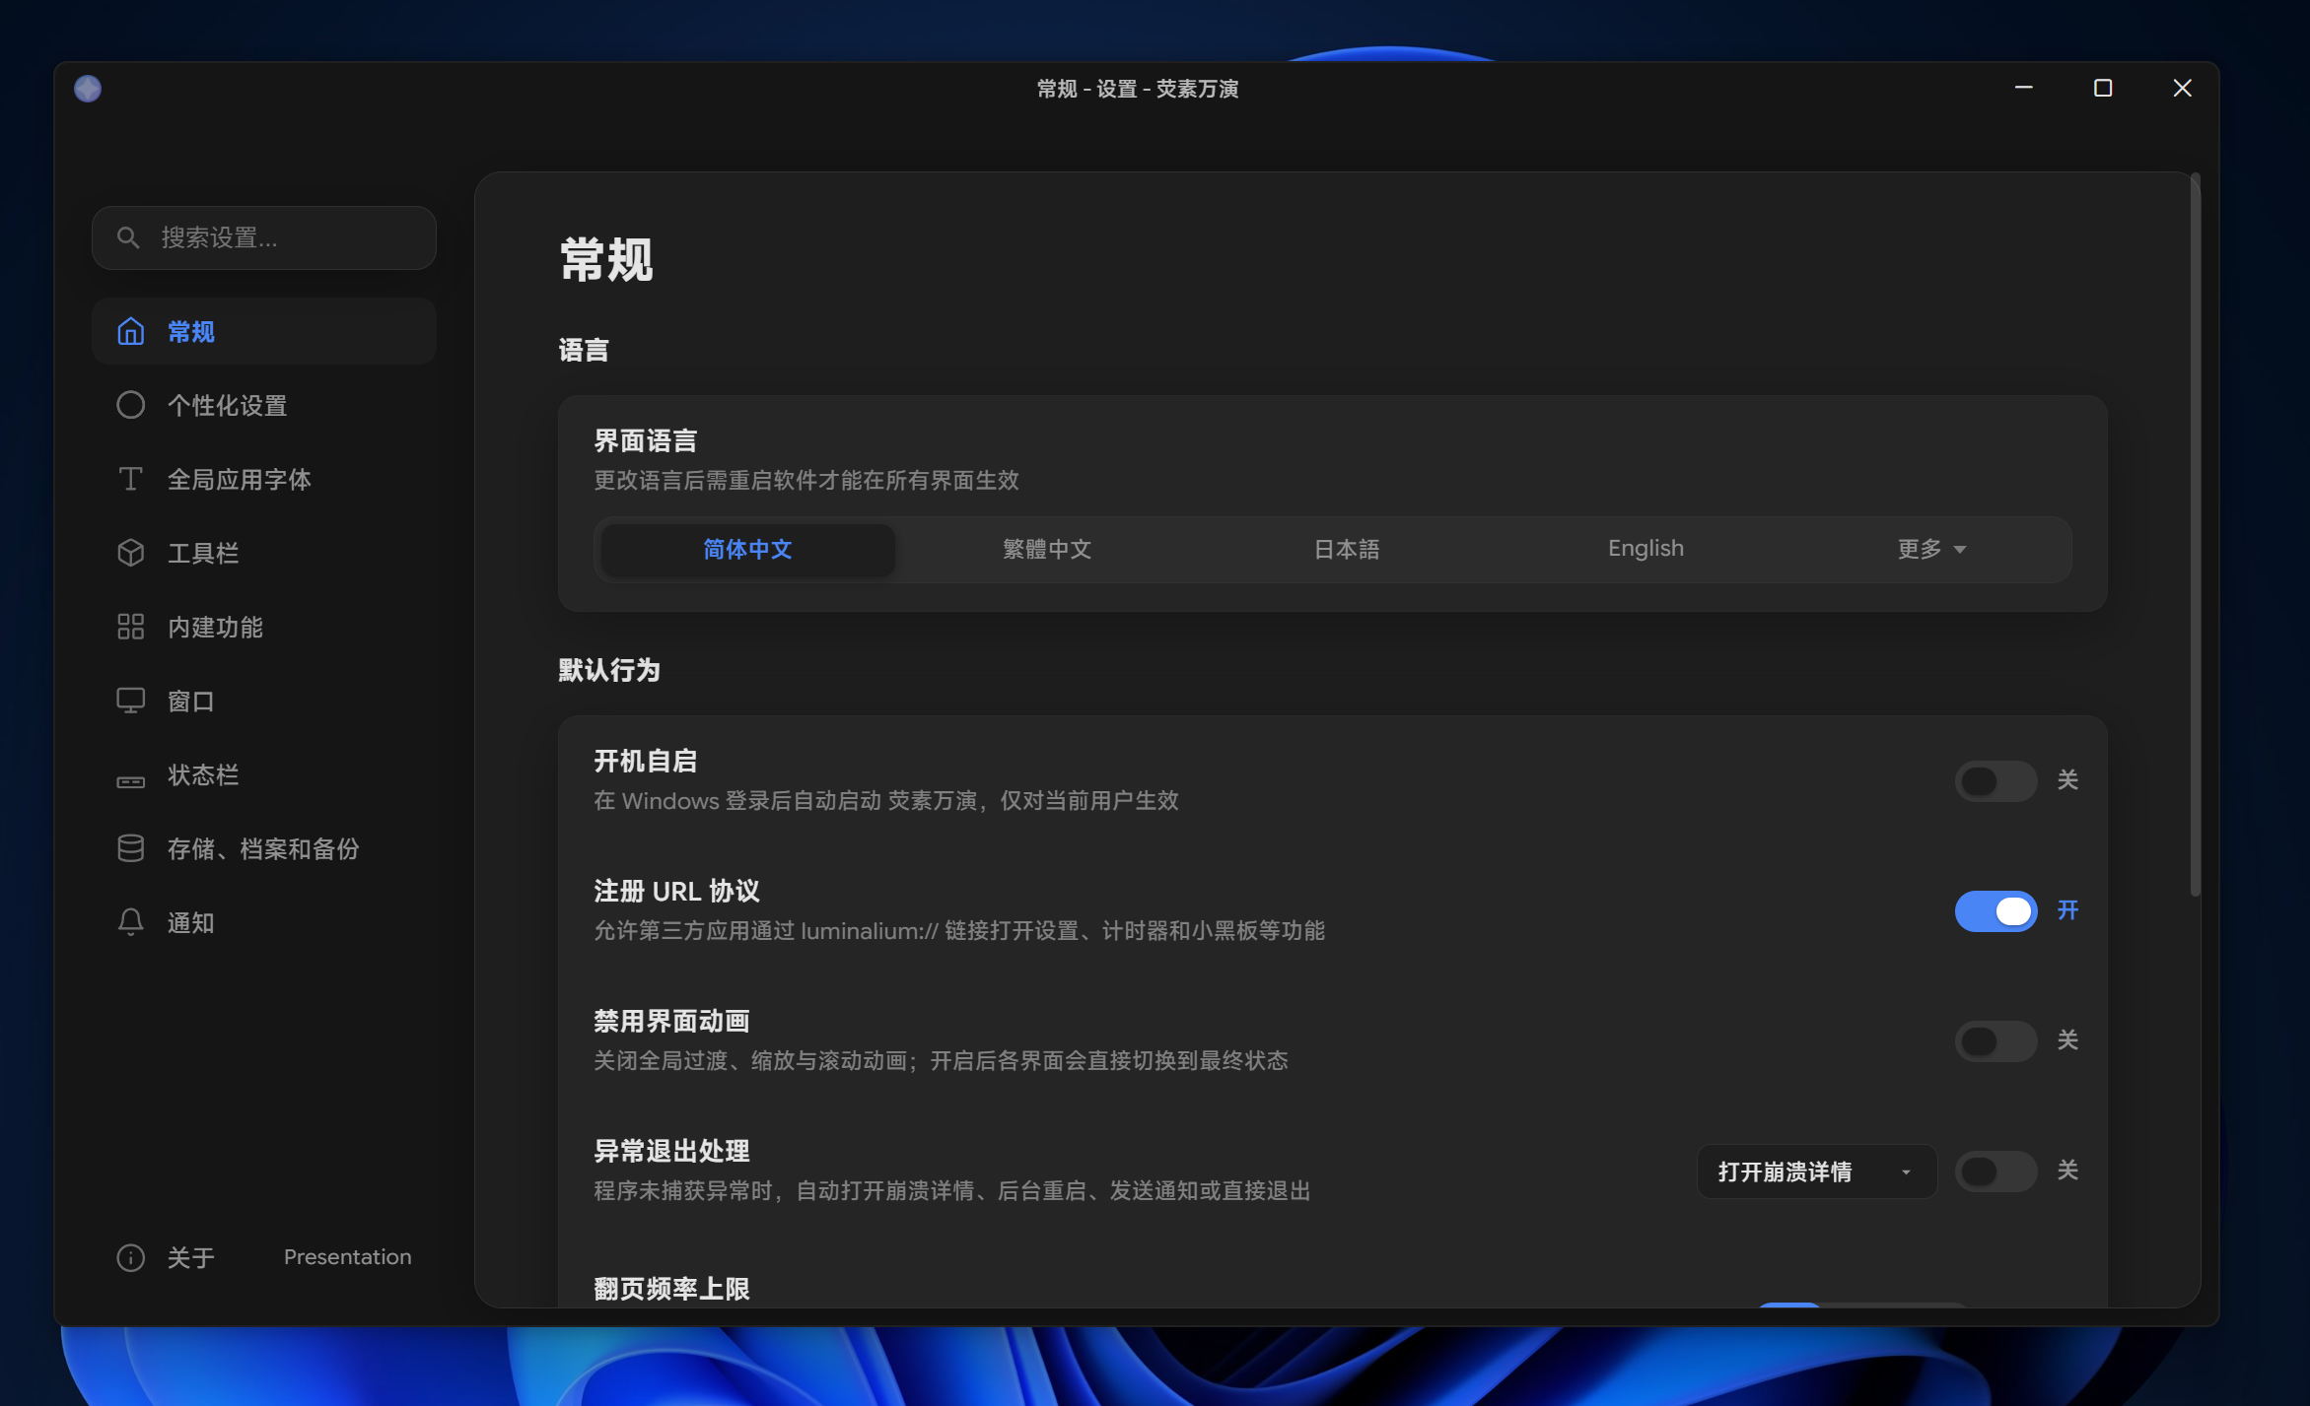Toggle the 异常退出处理 switch
Screen dimensions: 2310x1406
(x=1995, y=1171)
